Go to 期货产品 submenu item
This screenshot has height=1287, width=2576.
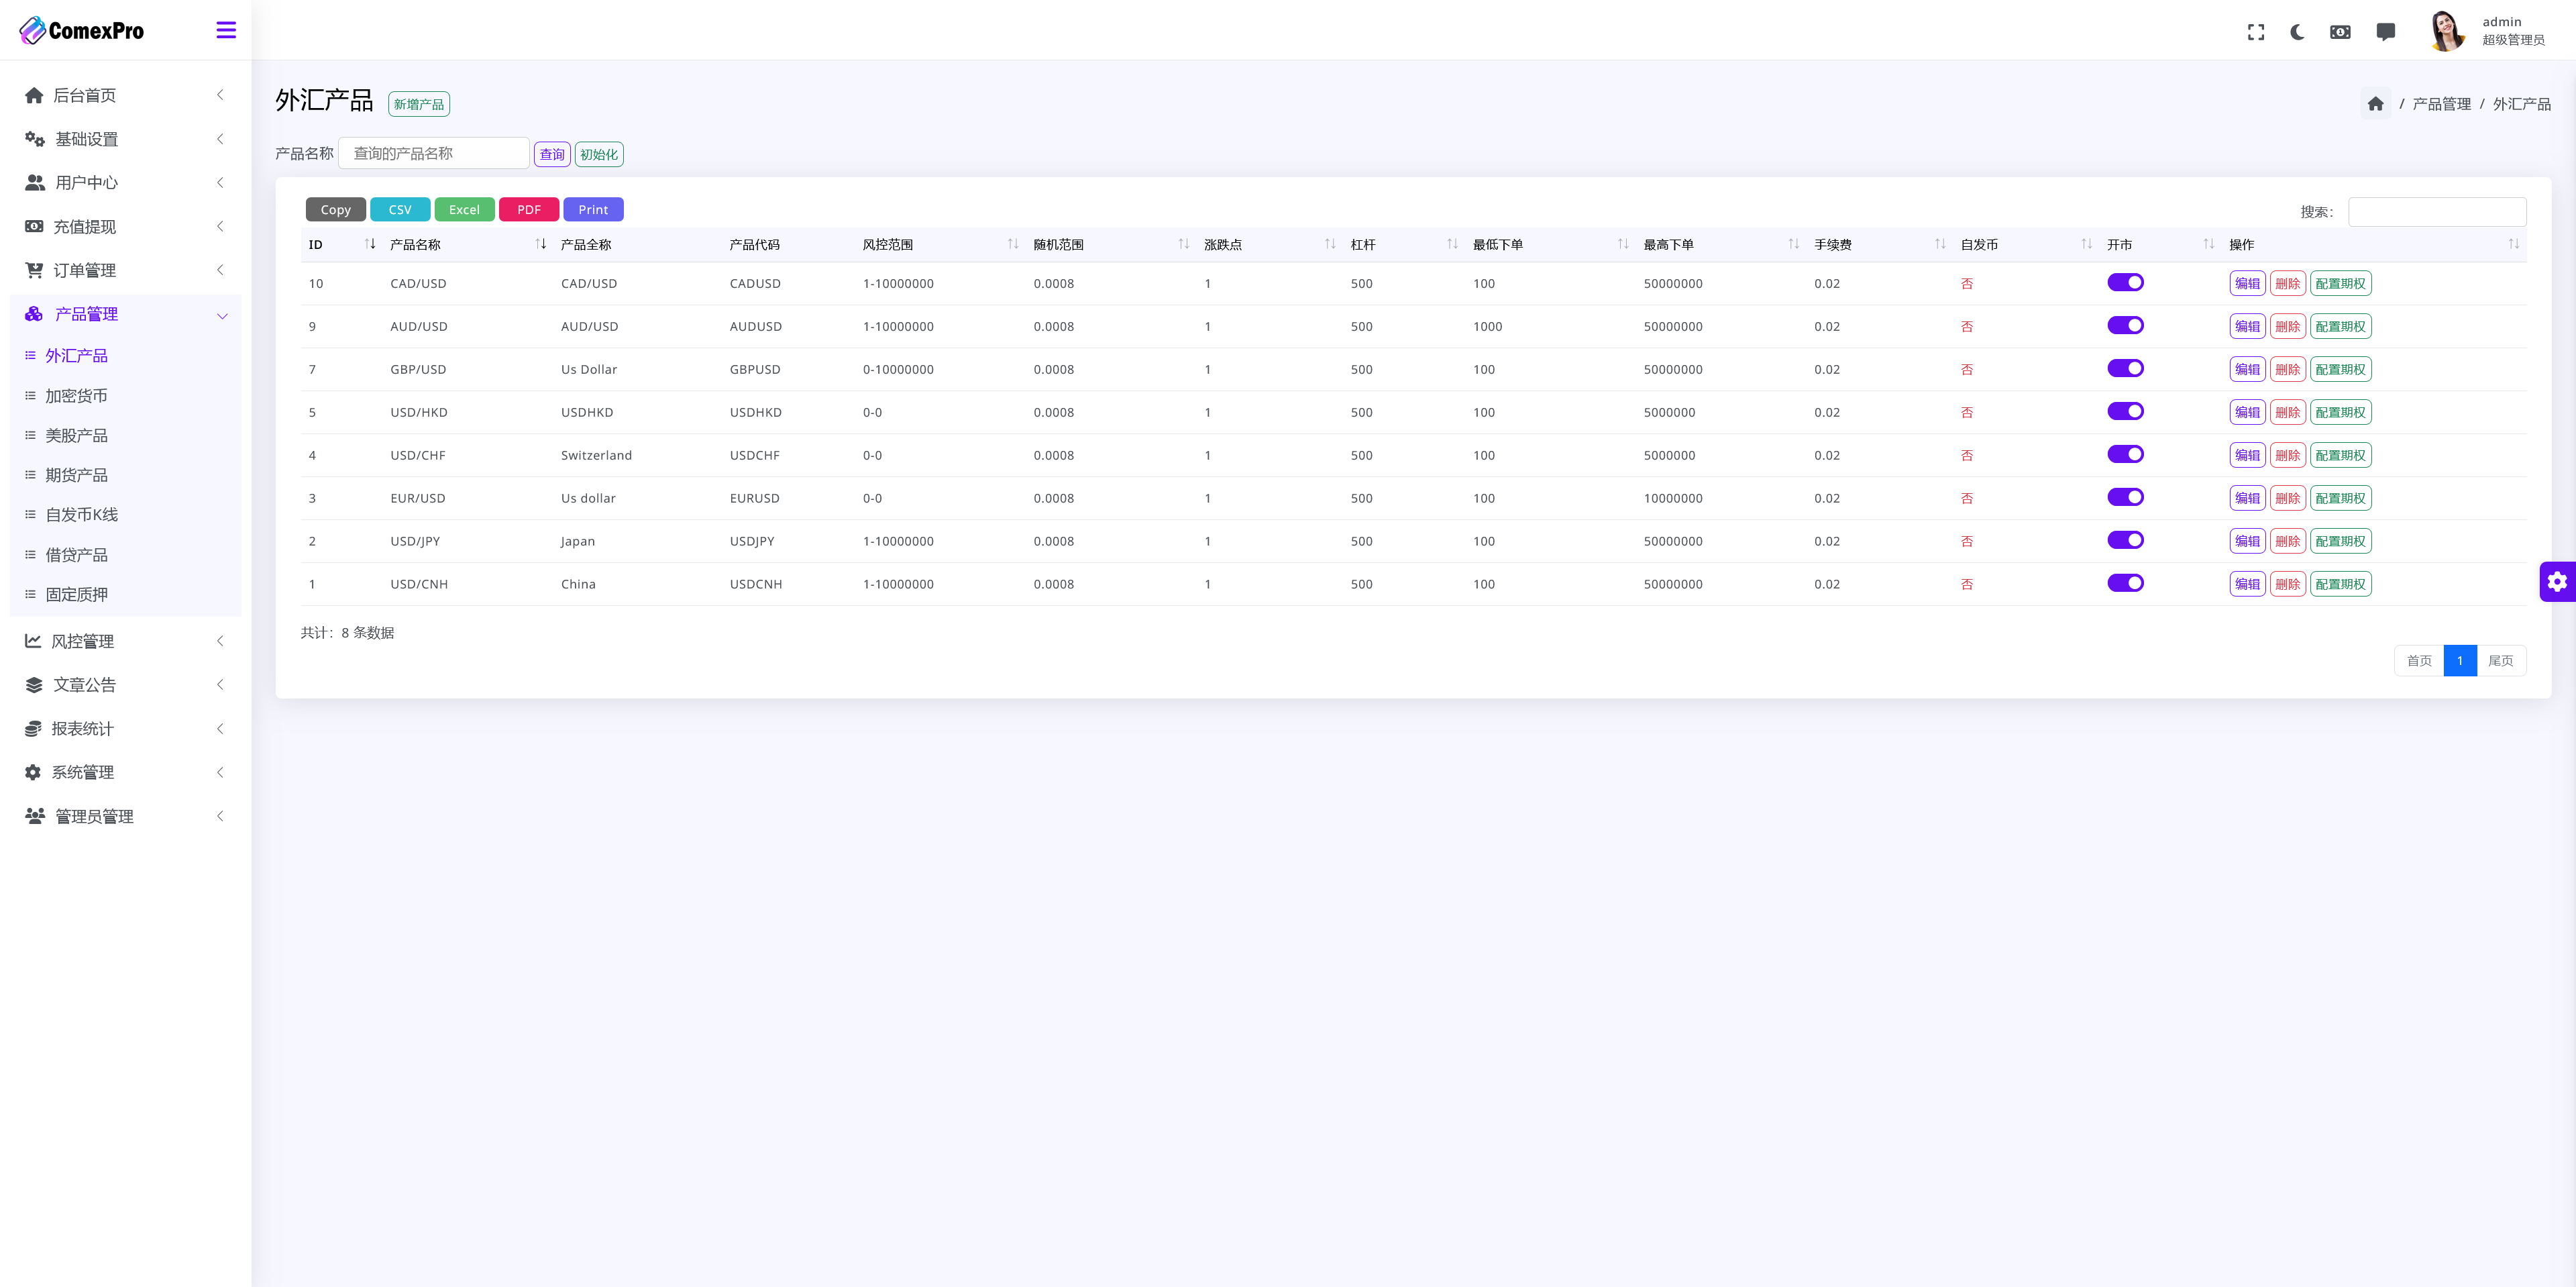pos(76,475)
